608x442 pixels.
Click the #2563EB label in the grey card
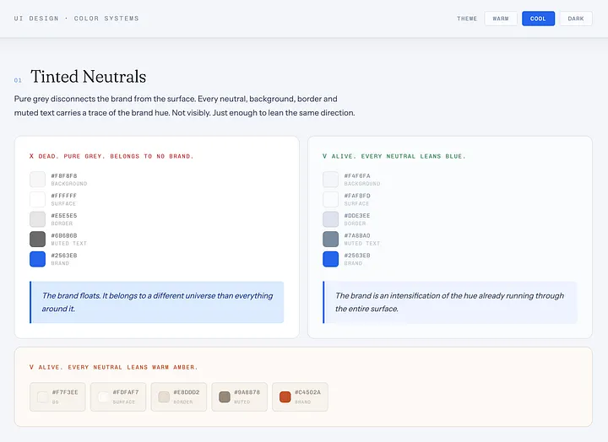(x=64, y=256)
